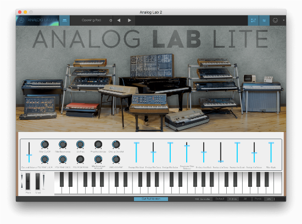Click the Filter Keyb fader
Screen dimensions: 302x224
pos(271,152)
